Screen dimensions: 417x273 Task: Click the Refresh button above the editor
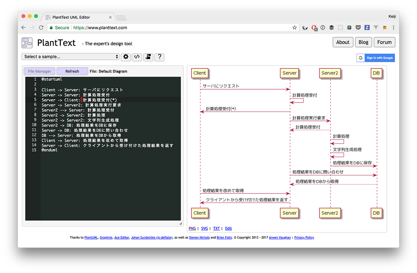point(72,71)
